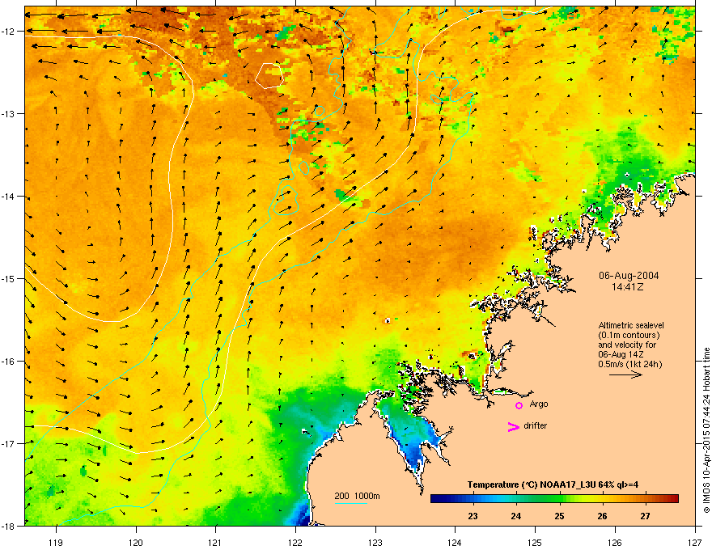Click the '(0.1m contours)' caption line

[x=629, y=335]
